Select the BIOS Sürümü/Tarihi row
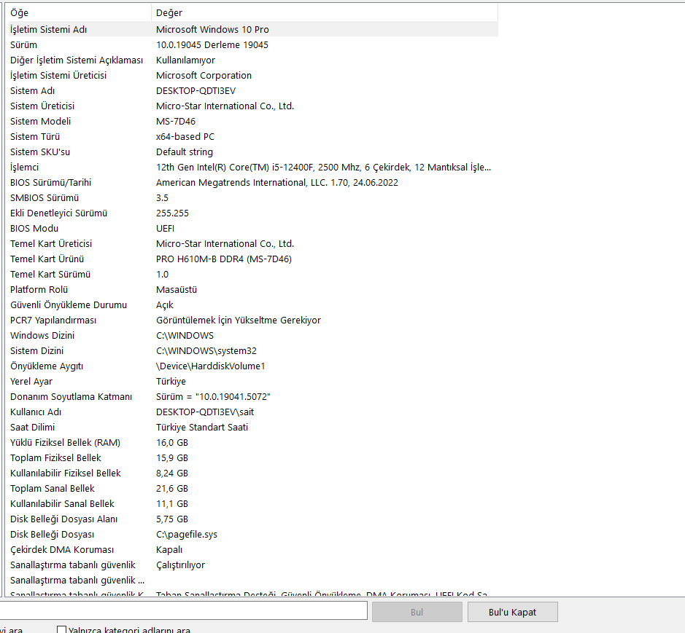This screenshot has height=633, width=685. 253,182
